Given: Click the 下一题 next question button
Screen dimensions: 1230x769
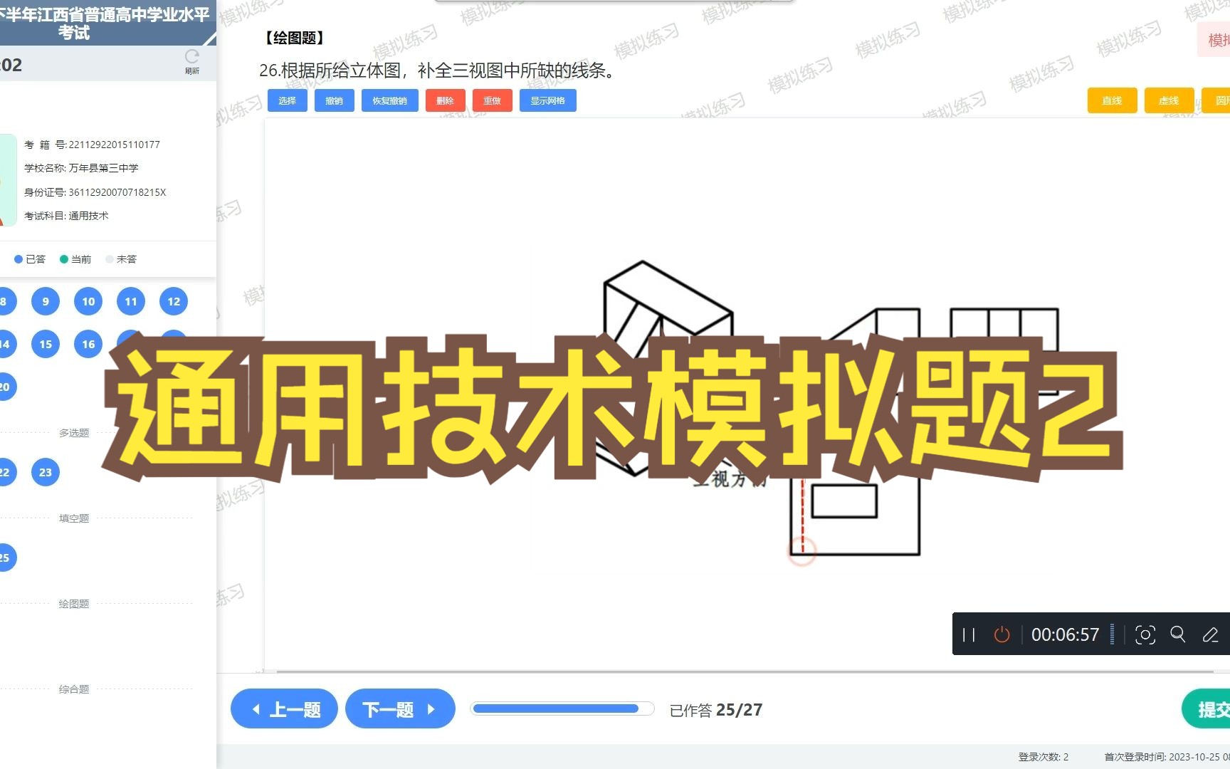Looking at the screenshot, I should [399, 708].
